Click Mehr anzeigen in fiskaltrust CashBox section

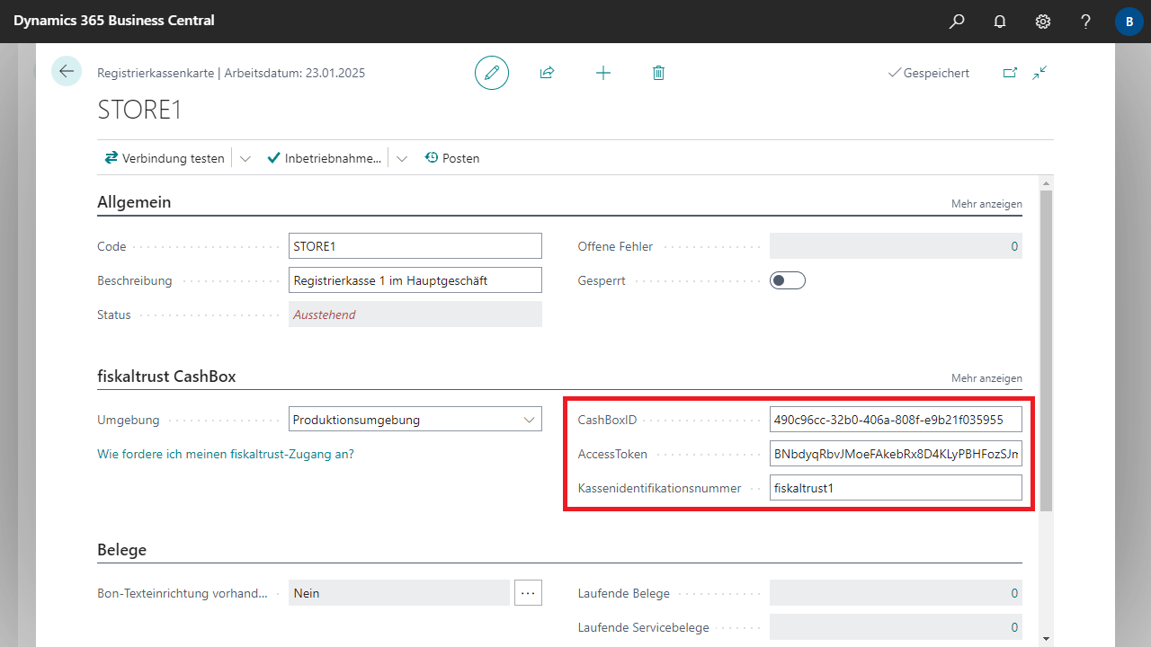(986, 378)
